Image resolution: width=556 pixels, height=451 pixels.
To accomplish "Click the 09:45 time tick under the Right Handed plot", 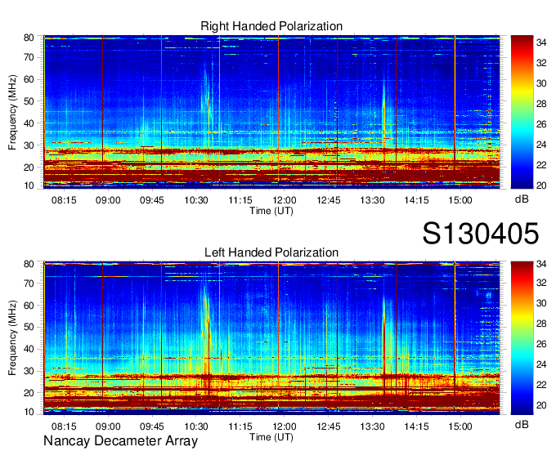I will point(152,200).
